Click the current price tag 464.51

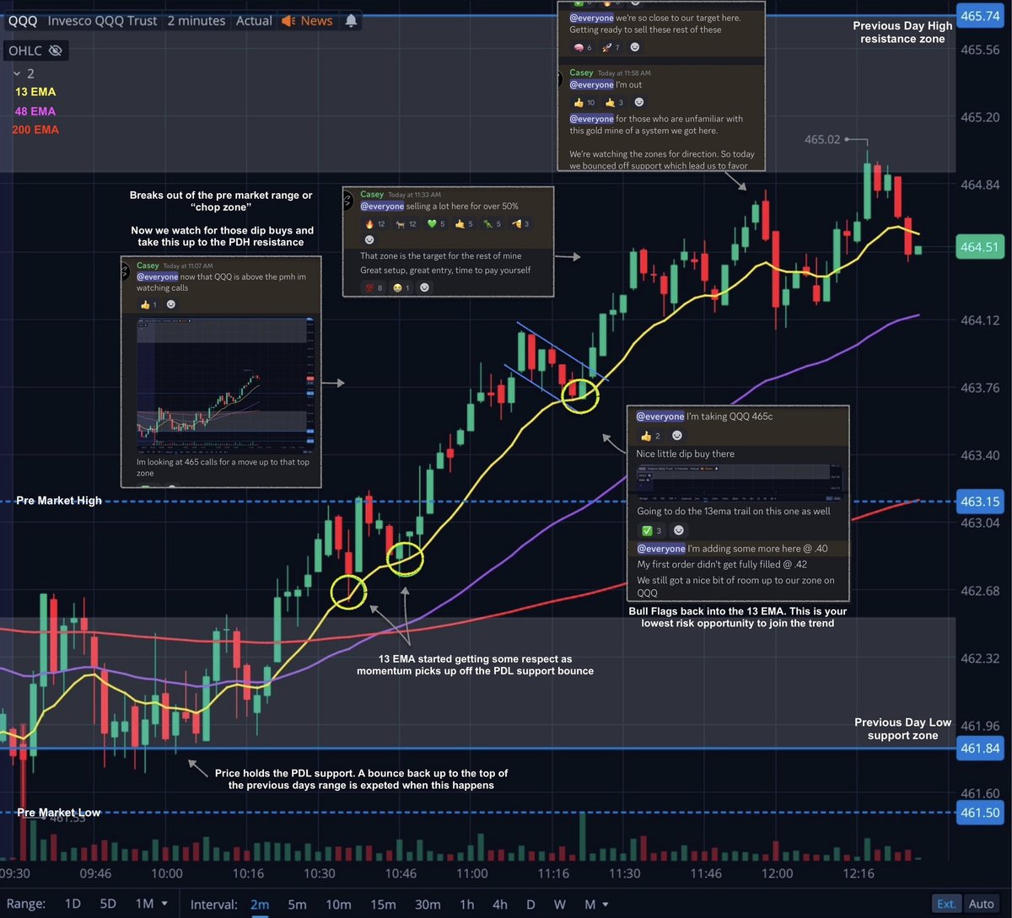click(x=980, y=248)
